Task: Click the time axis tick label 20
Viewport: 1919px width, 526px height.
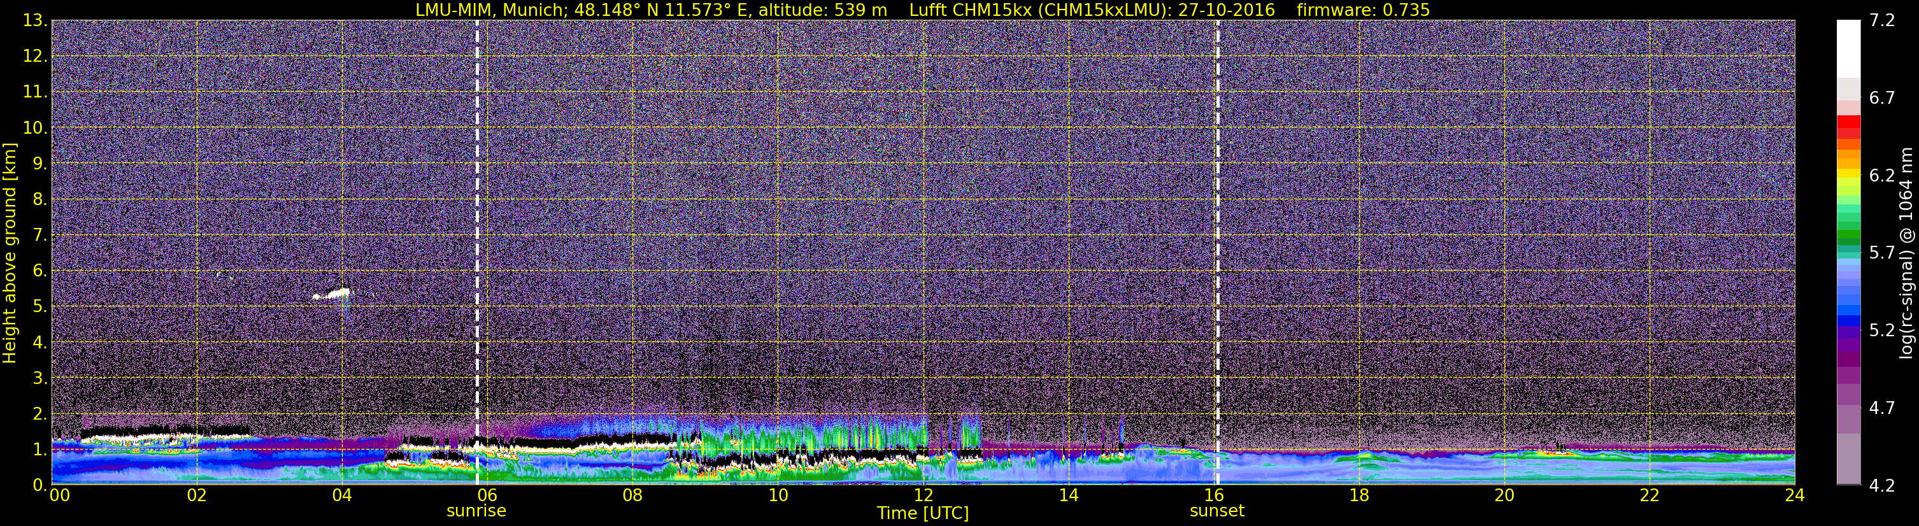Action: pos(1504,495)
